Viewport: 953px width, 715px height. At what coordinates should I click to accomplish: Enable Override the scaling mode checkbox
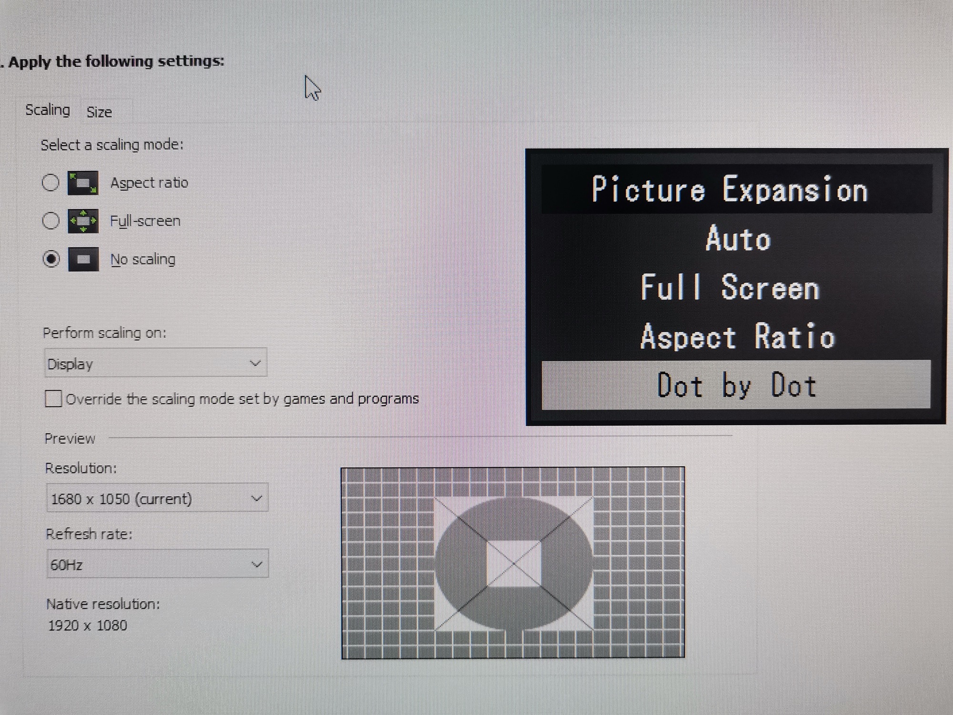tap(53, 398)
